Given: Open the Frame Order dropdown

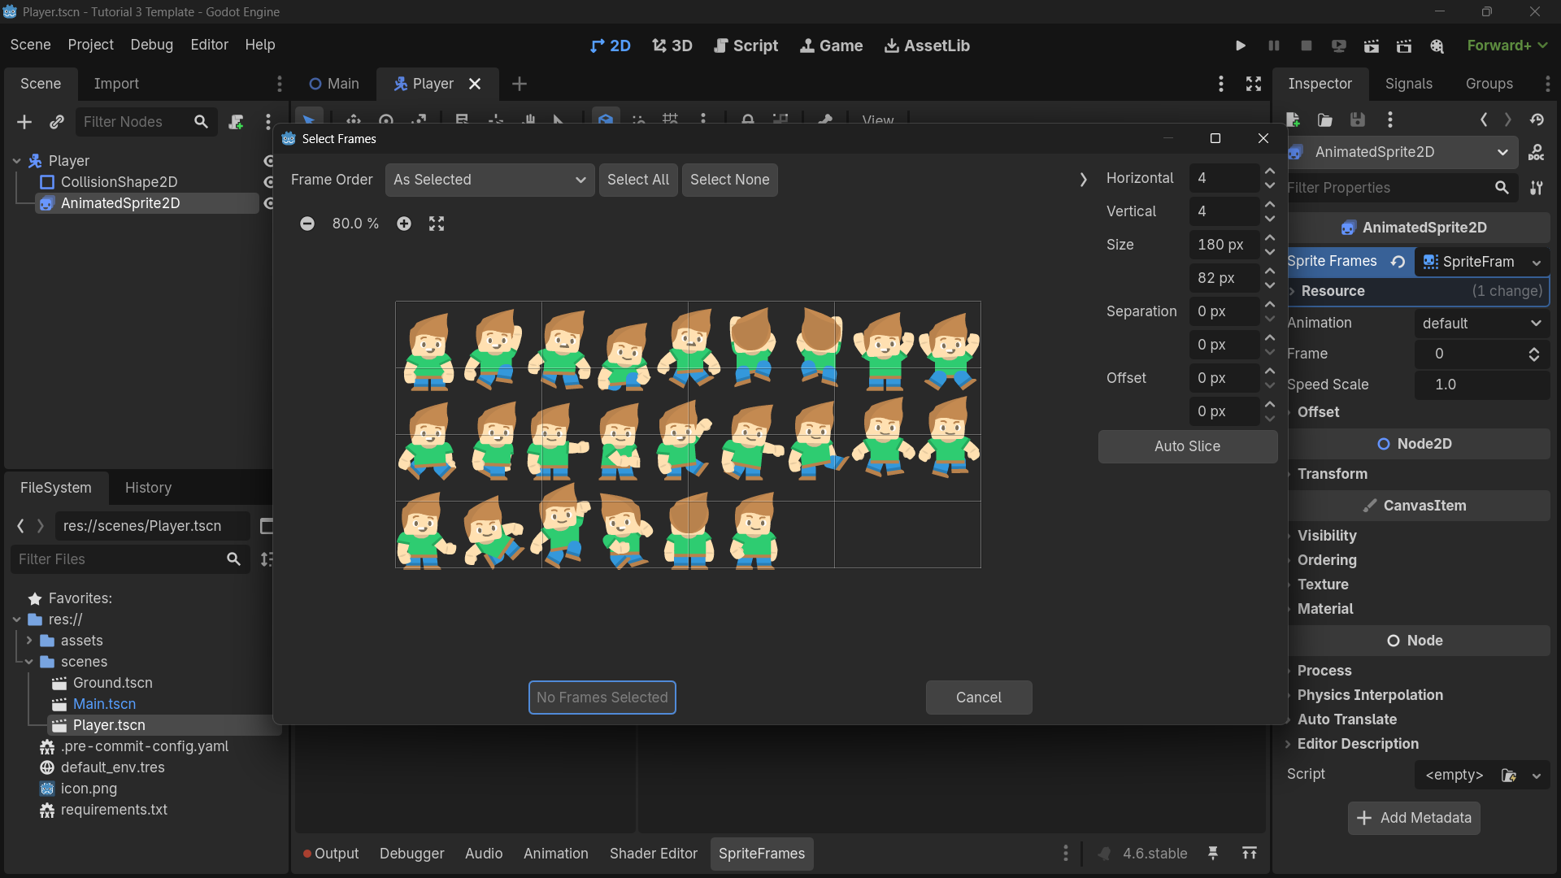Looking at the screenshot, I should click(x=489, y=180).
